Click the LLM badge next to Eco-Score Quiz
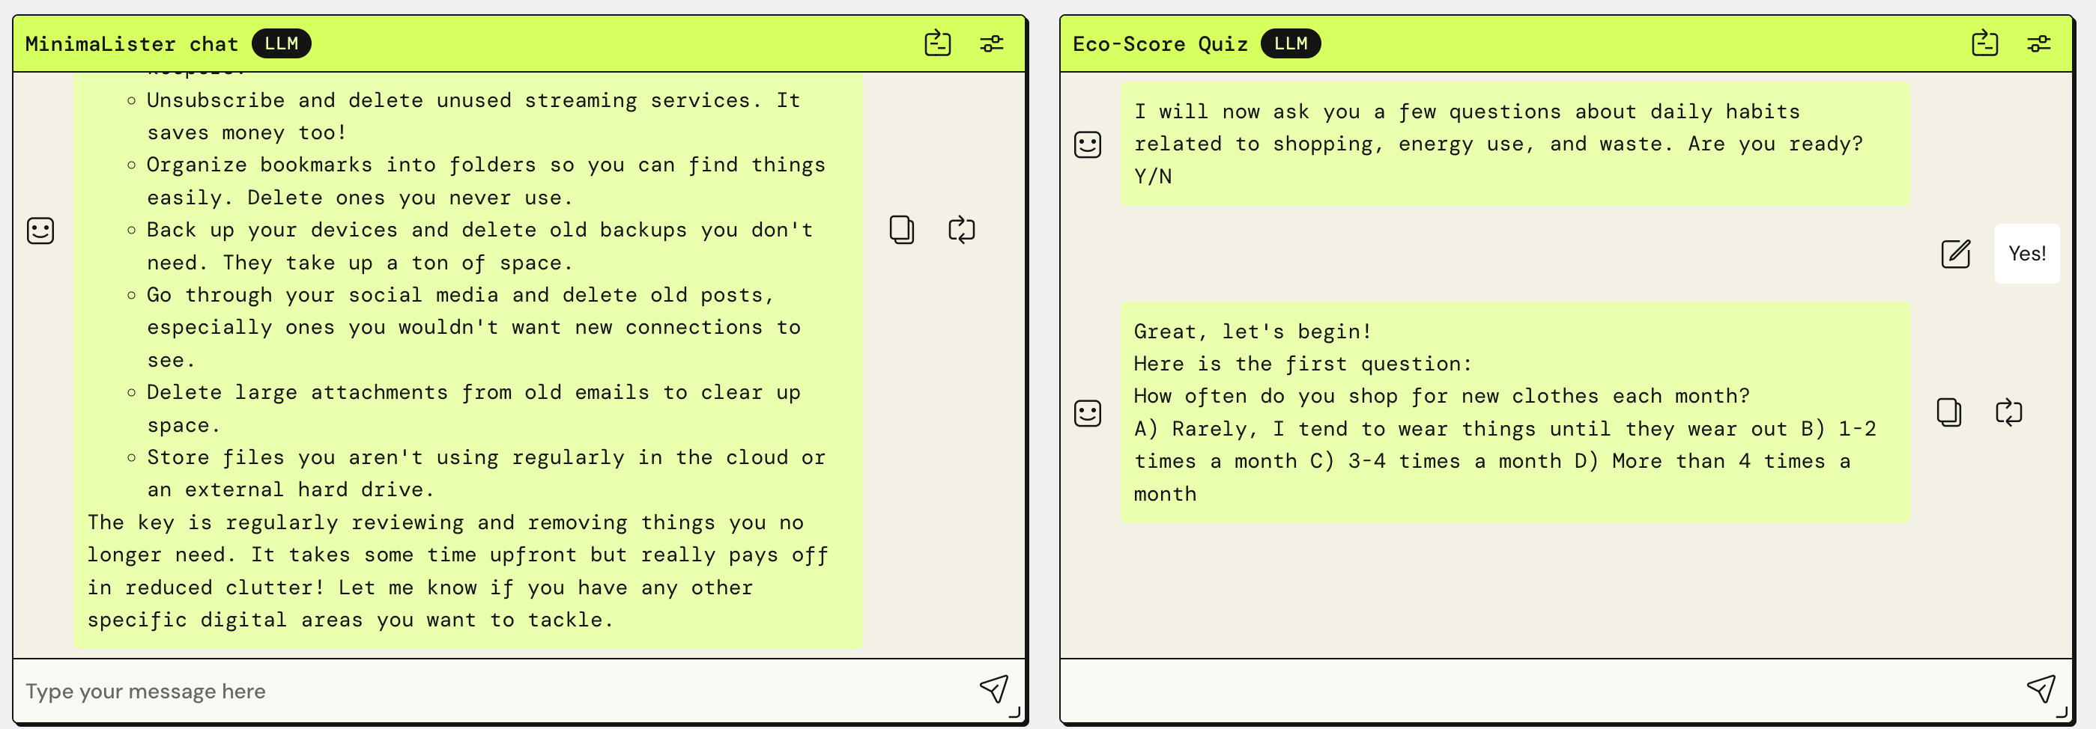 (1290, 43)
